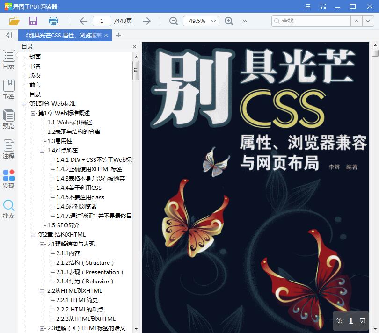
Task: Jump to 封面 in the outline
Action: [35, 57]
